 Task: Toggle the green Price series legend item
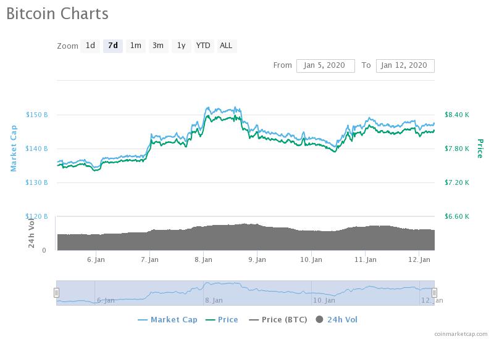(x=222, y=320)
